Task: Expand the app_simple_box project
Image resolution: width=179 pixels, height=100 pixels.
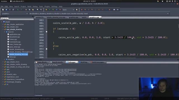Action: pos(3,27)
